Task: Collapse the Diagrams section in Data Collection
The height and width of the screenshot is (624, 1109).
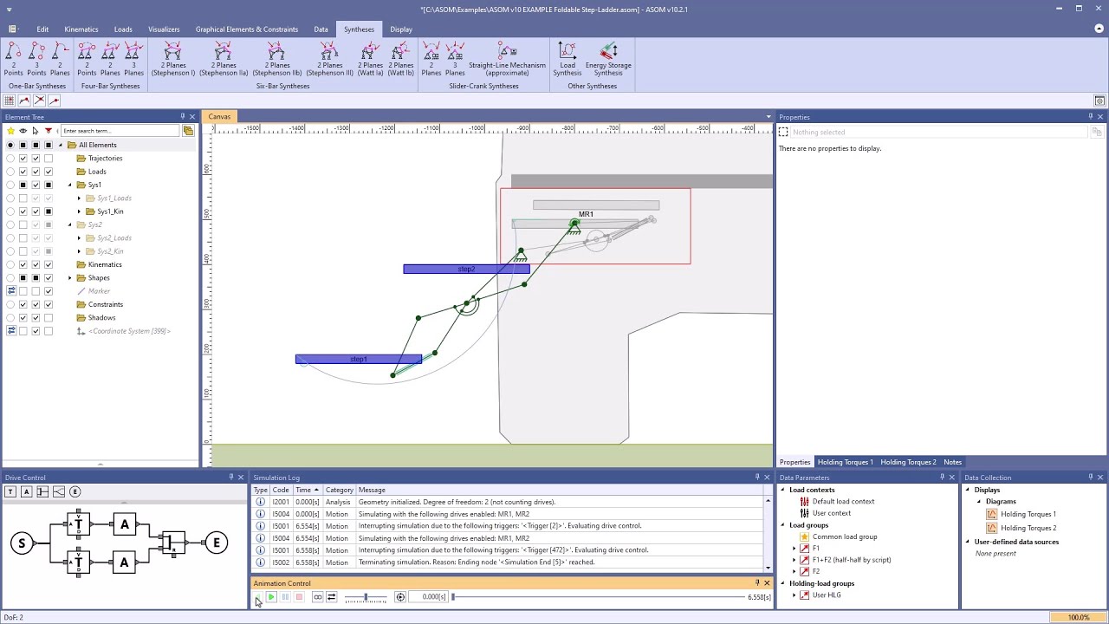Action: click(x=979, y=502)
